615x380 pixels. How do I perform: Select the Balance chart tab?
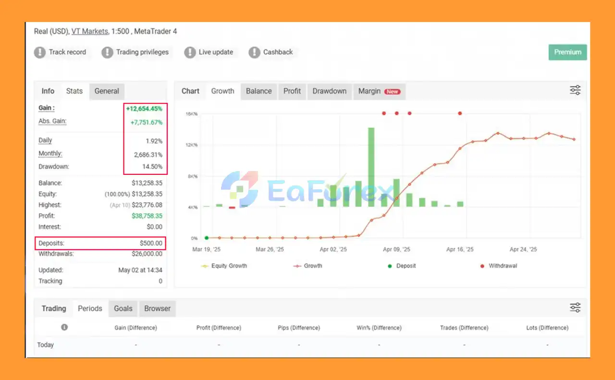point(258,91)
